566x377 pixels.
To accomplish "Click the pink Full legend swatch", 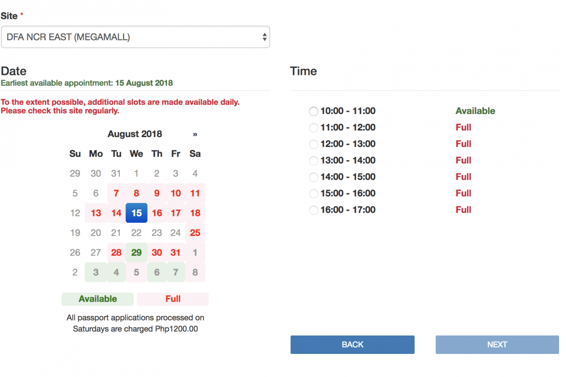I will tap(173, 299).
